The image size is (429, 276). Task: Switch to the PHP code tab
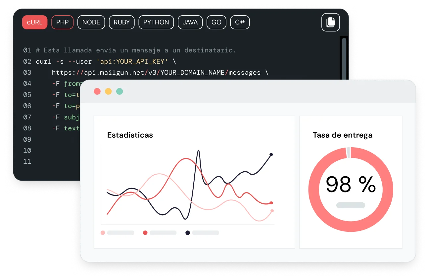[62, 22]
